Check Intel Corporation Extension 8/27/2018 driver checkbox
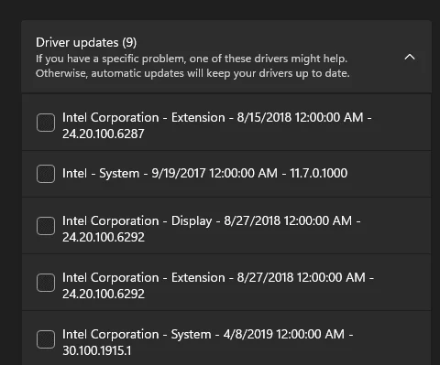This screenshot has width=440, height=365. point(46,283)
